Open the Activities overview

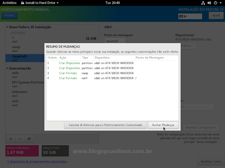(x=9, y=3)
